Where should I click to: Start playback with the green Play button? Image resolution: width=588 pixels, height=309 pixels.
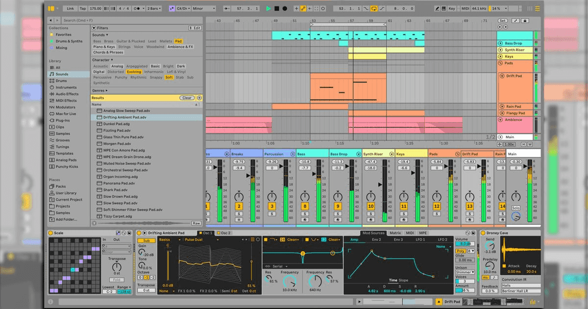(x=269, y=8)
